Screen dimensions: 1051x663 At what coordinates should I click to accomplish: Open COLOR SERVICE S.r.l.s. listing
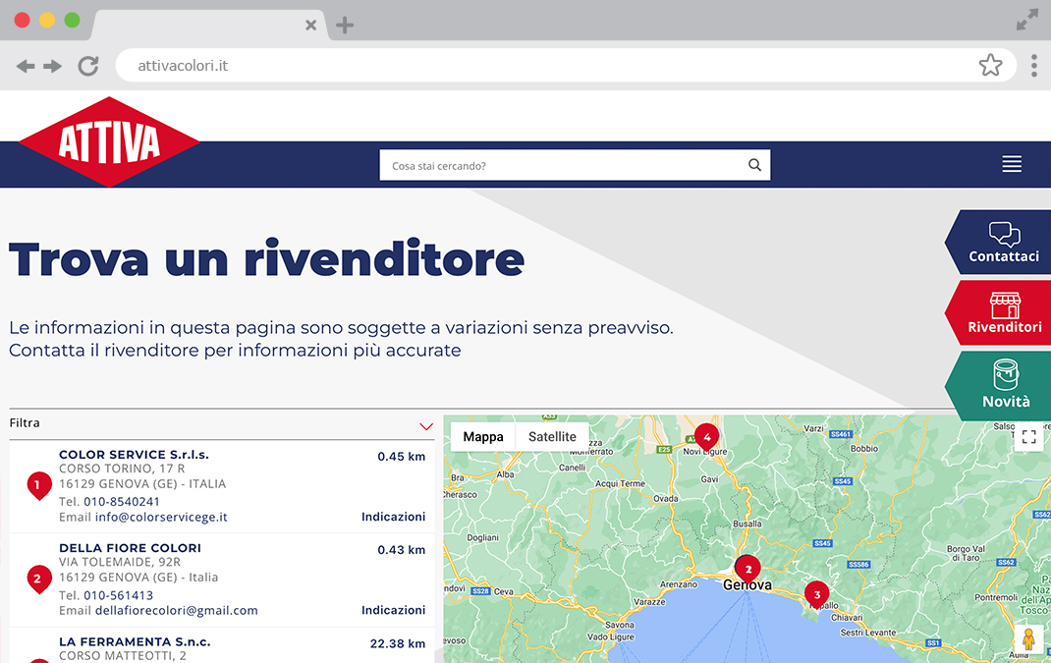pyautogui.click(x=134, y=455)
